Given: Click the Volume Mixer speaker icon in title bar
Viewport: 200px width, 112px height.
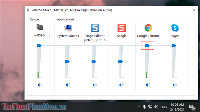Looking at the screenshot, I should tap(28, 10).
